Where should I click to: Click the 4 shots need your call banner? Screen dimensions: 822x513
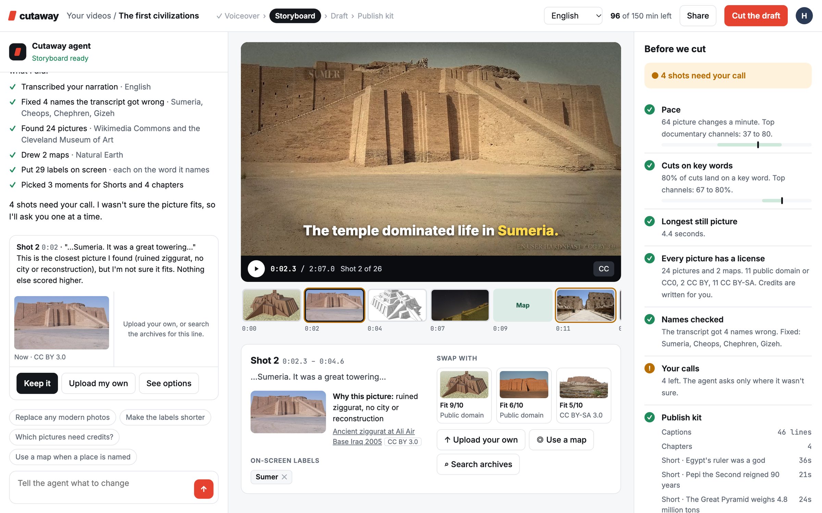[728, 76]
